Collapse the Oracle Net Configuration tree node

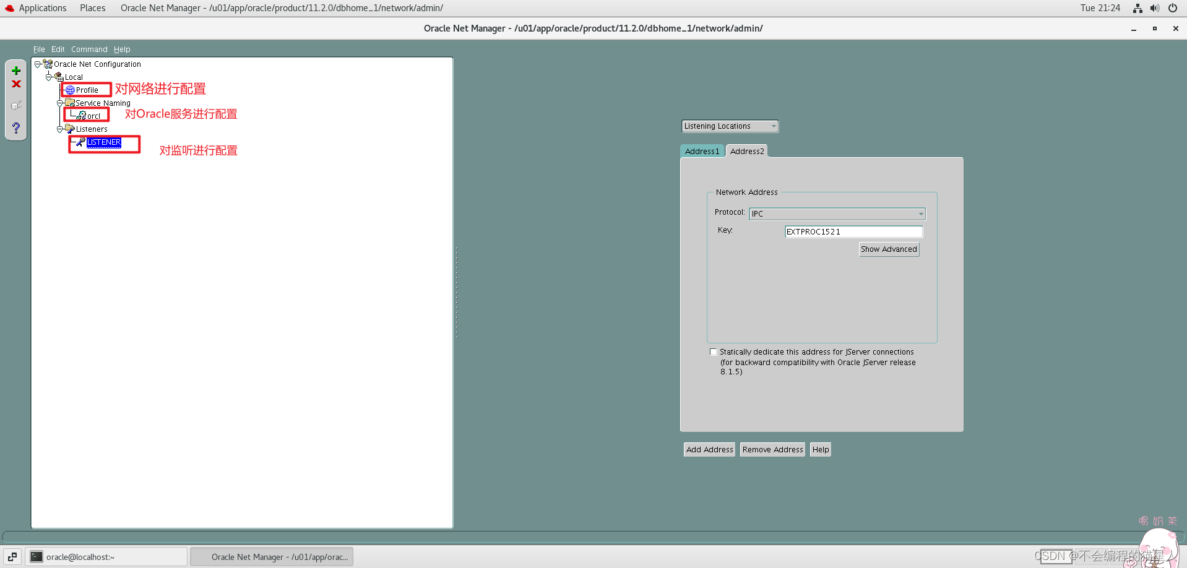tap(38, 64)
